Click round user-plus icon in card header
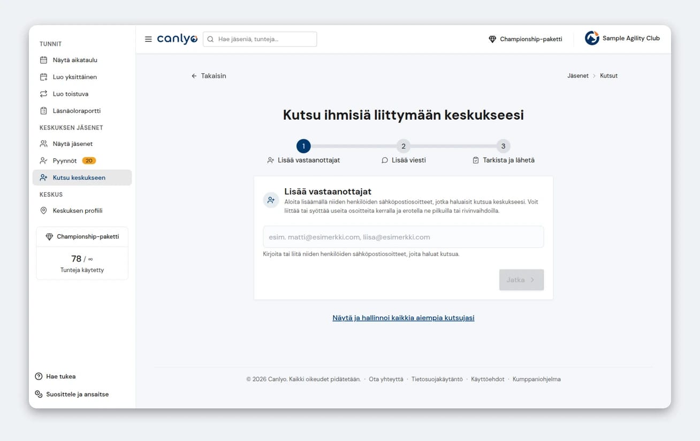700x441 pixels. tap(271, 200)
